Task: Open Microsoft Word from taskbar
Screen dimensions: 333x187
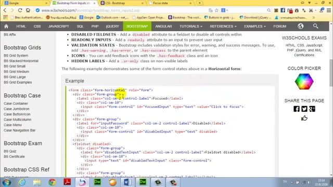Action: tap(127, 182)
